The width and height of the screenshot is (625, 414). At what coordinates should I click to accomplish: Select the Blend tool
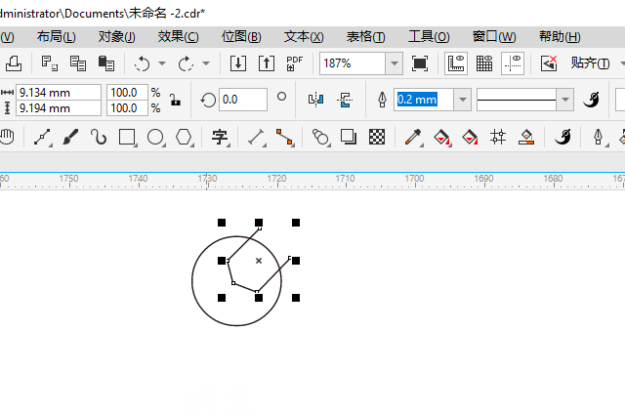pyautogui.click(x=320, y=137)
